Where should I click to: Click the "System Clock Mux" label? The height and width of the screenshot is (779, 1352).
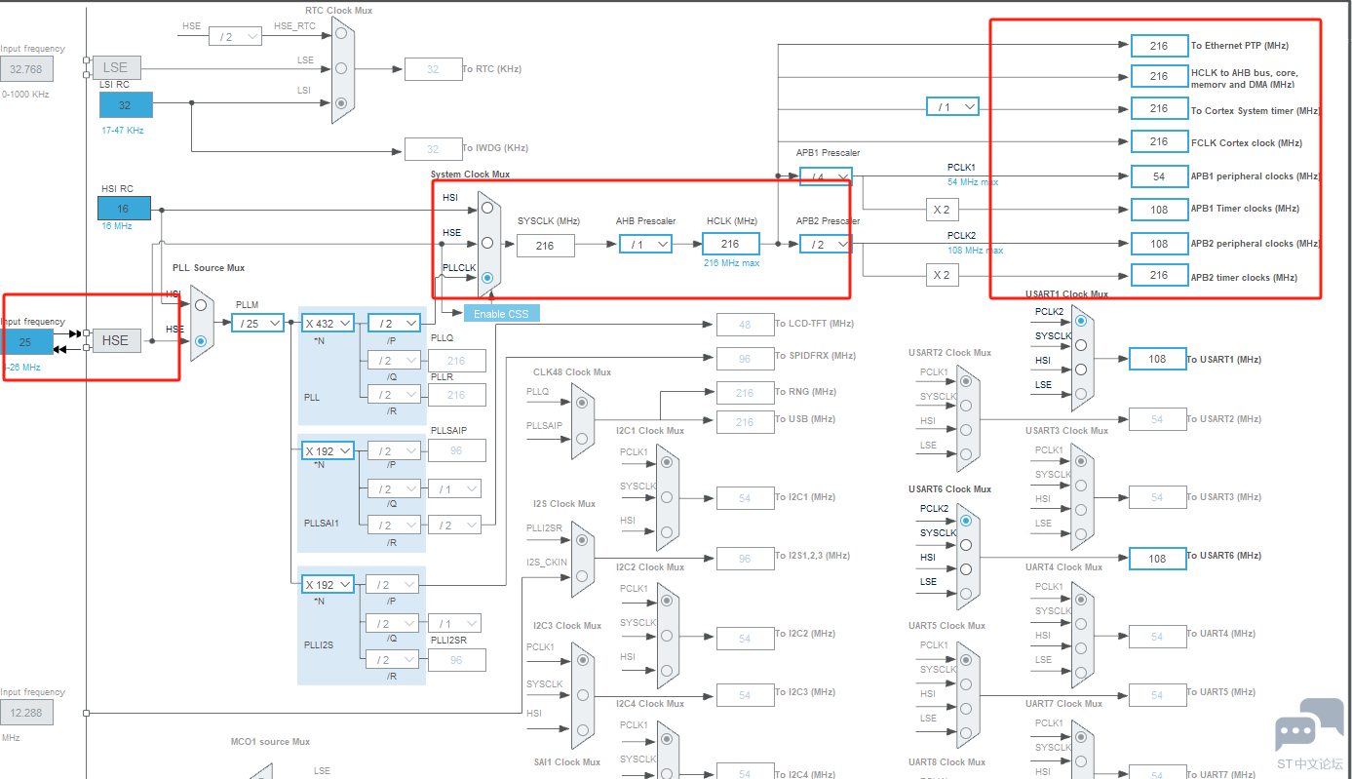point(471,175)
